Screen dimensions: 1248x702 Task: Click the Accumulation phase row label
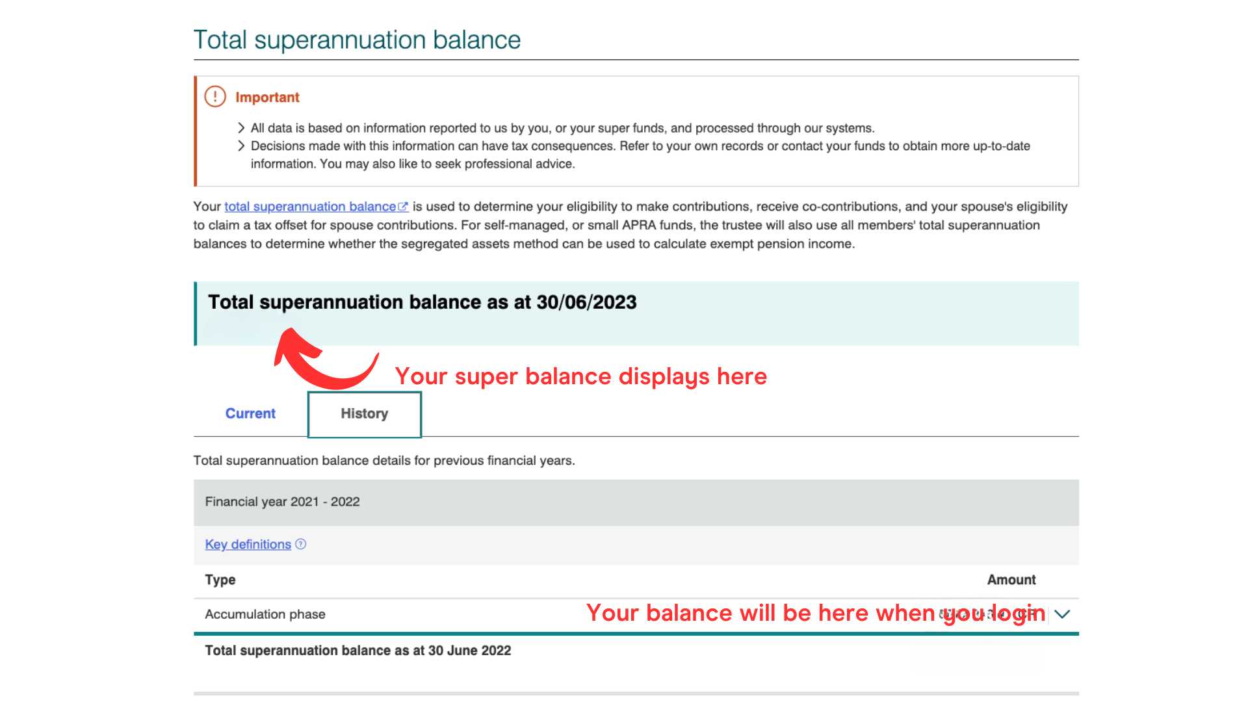[265, 614]
